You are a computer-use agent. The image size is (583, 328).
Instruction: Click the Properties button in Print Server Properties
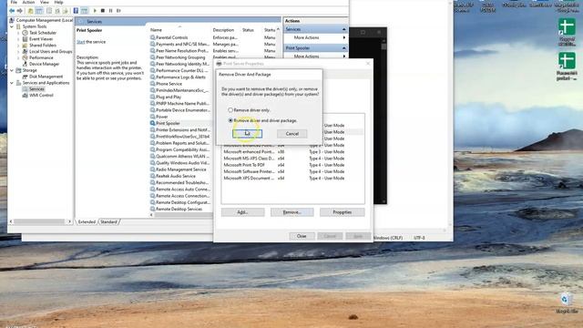tap(343, 212)
